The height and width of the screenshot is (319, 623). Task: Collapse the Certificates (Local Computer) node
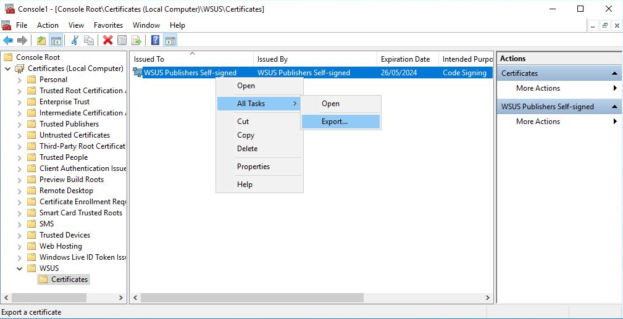pyautogui.click(x=7, y=68)
